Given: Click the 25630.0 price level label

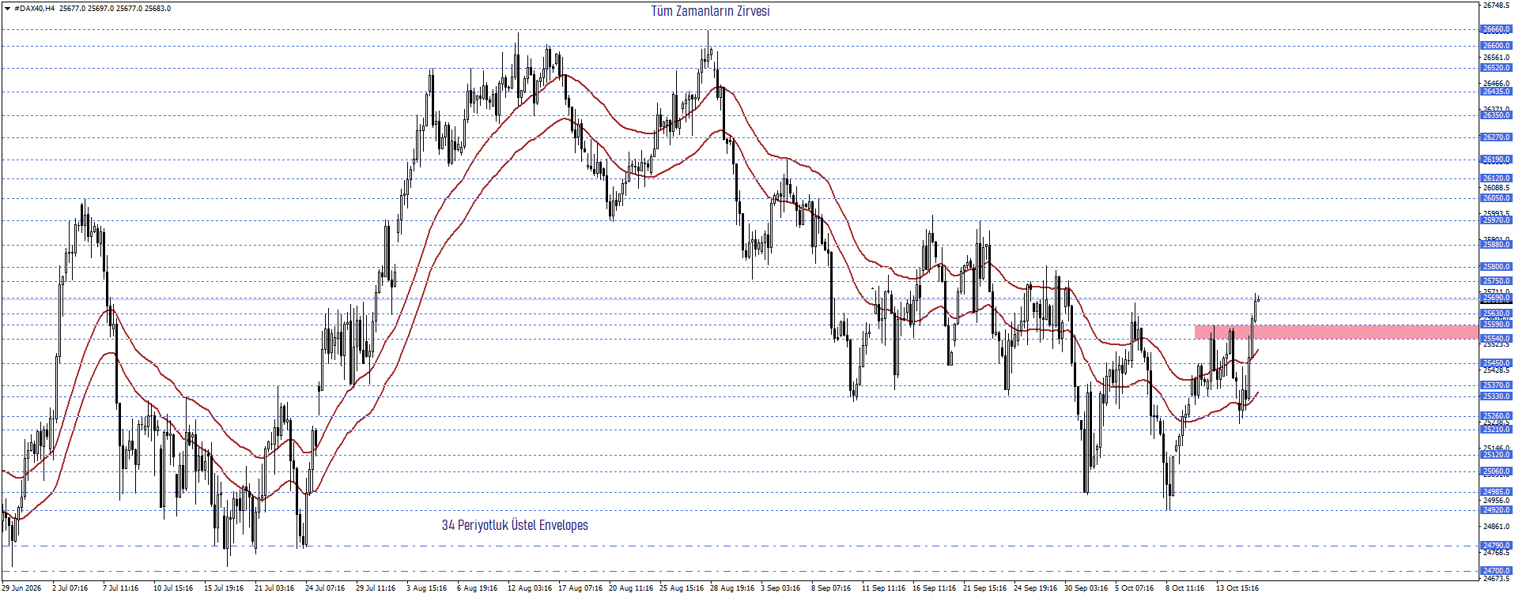Looking at the screenshot, I should tap(1496, 314).
